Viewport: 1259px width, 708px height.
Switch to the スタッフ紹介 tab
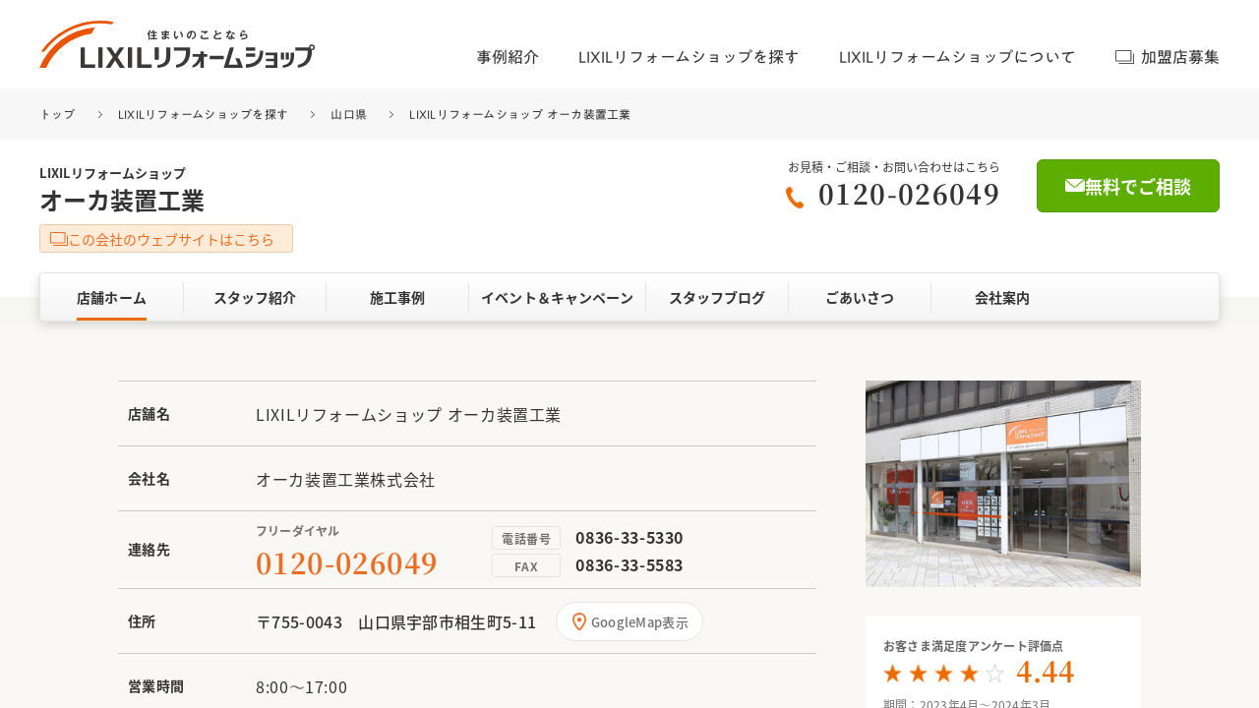255,298
